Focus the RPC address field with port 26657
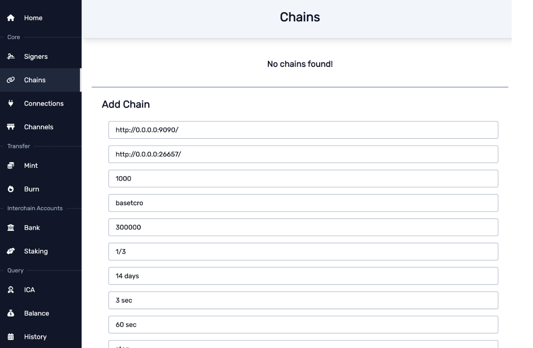Screen dimensions: 533x348 coord(303,154)
